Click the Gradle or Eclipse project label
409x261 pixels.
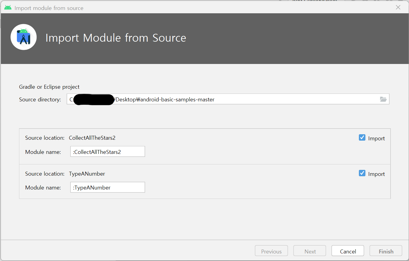49,87
